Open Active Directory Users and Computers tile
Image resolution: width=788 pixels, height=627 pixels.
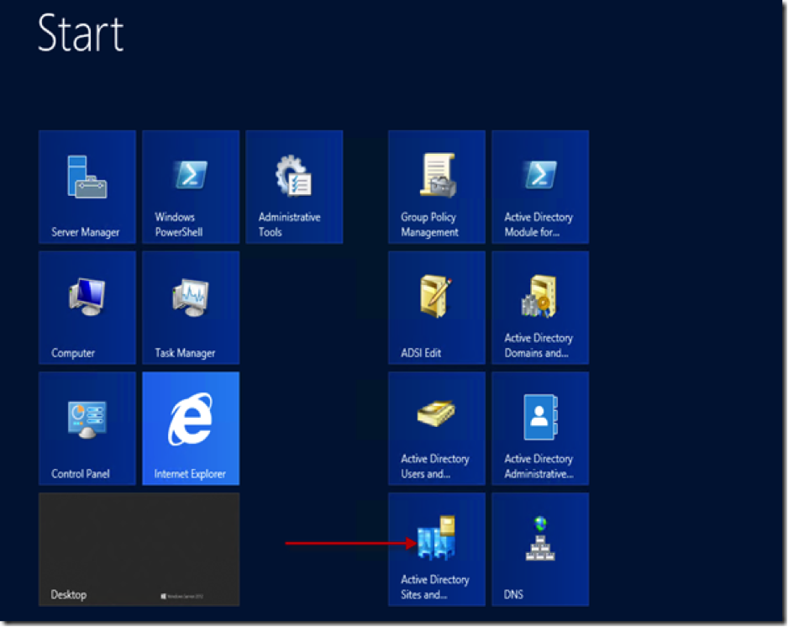pyautogui.click(x=437, y=429)
